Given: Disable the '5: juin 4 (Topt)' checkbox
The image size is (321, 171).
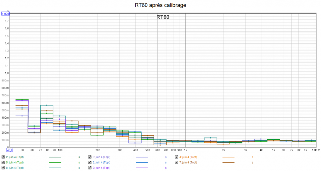Looking at the screenshot, I should tap(3, 163).
